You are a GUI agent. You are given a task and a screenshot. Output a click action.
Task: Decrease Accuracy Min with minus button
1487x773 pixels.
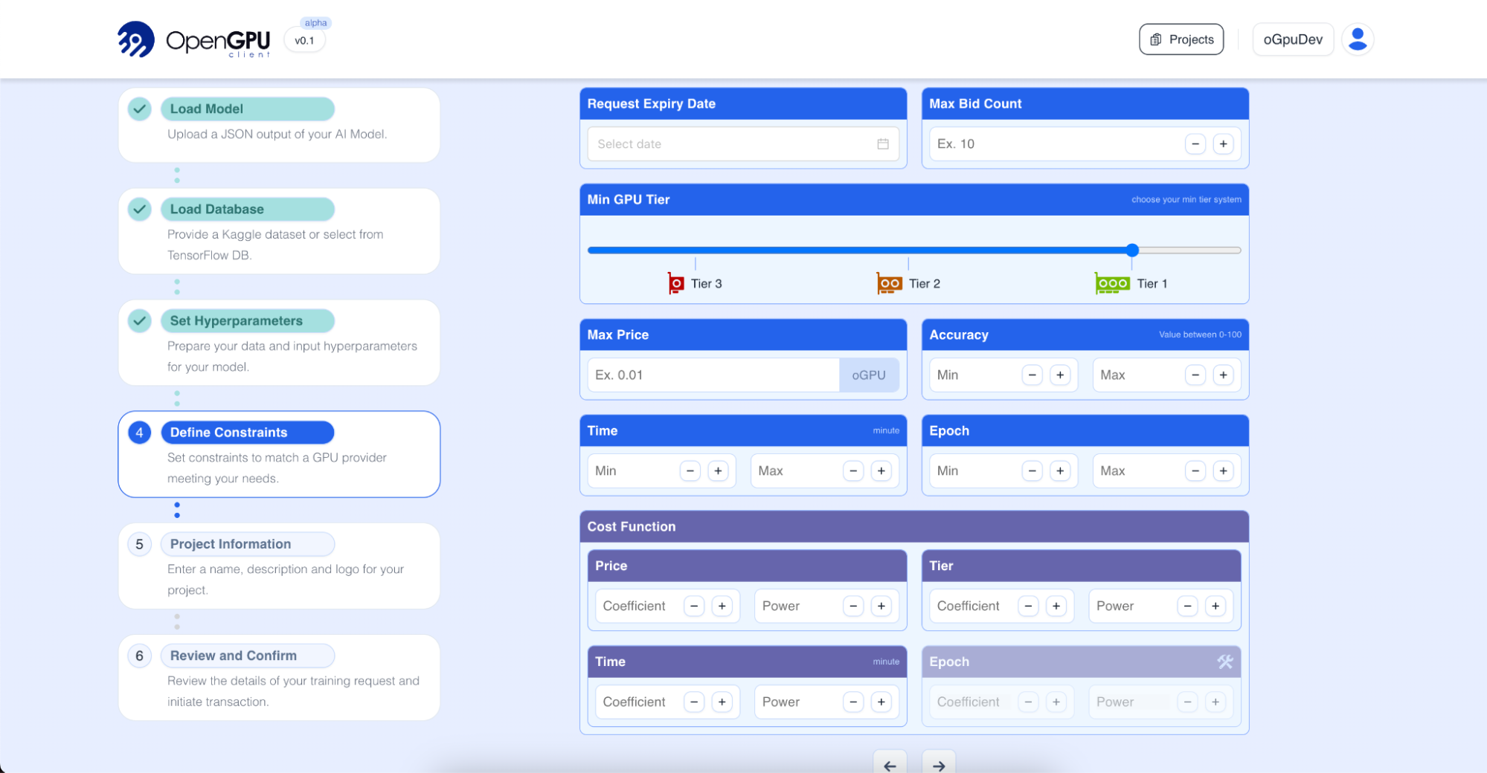tap(1032, 375)
